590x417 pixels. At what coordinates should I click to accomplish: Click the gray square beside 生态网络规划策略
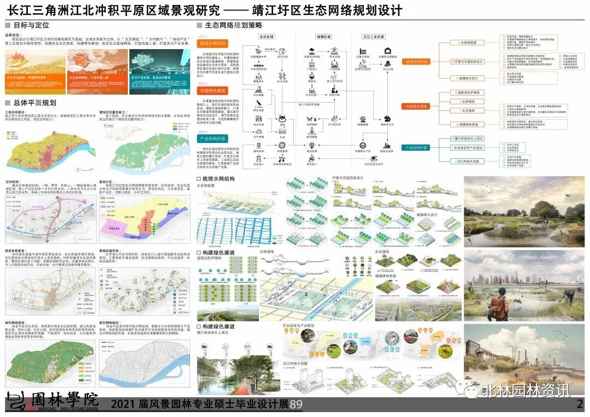pos(199,26)
